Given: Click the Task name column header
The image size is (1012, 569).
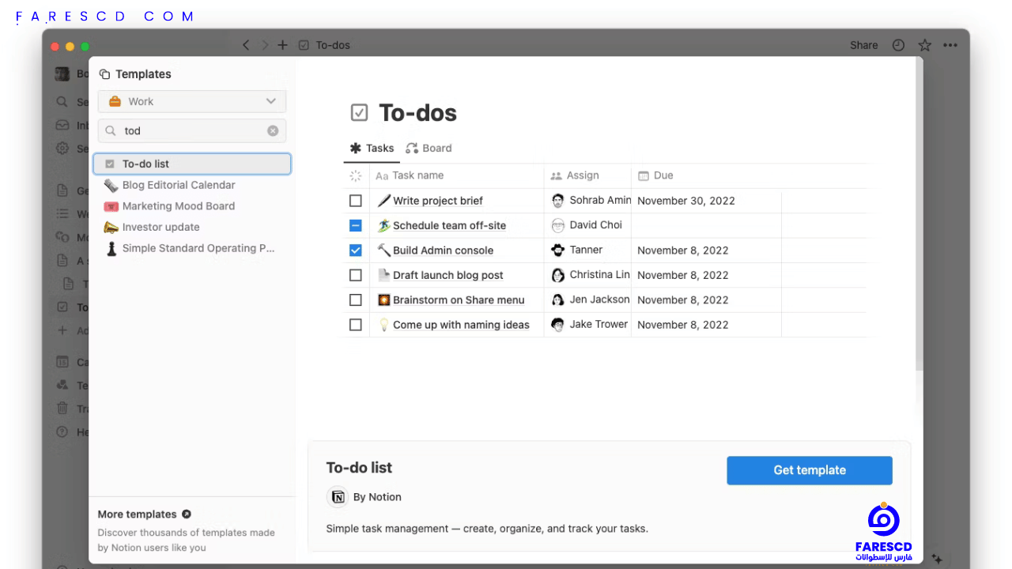Looking at the screenshot, I should [410, 175].
